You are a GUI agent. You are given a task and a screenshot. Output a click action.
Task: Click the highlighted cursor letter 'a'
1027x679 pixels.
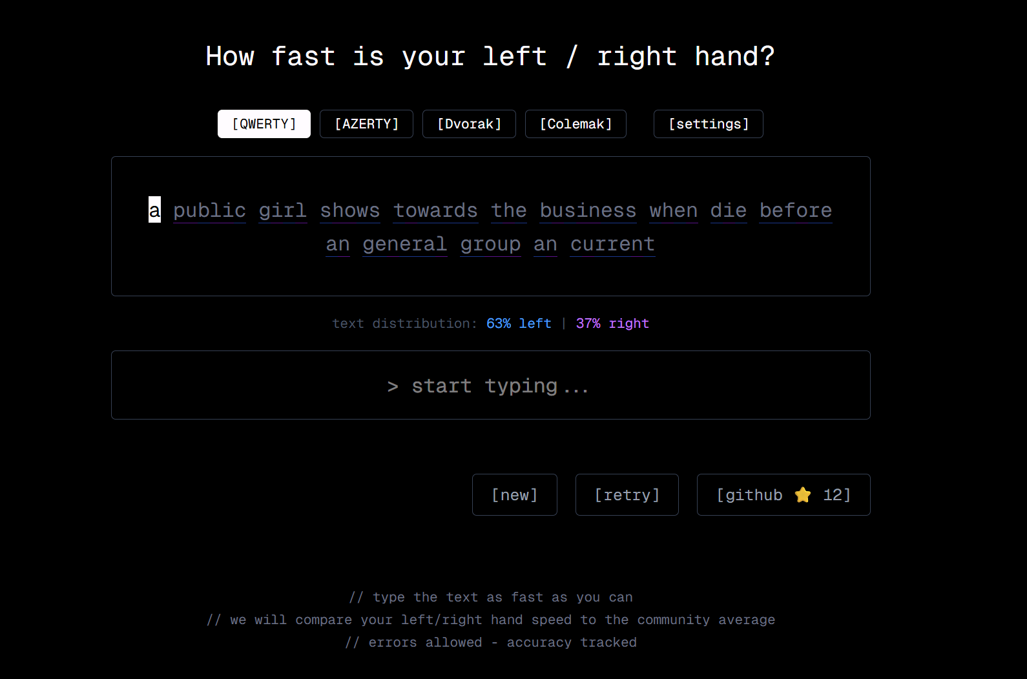pyautogui.click(x=154, y=210)
